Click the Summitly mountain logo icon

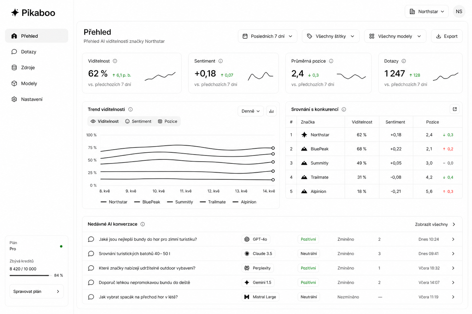[x=304, y=163]
